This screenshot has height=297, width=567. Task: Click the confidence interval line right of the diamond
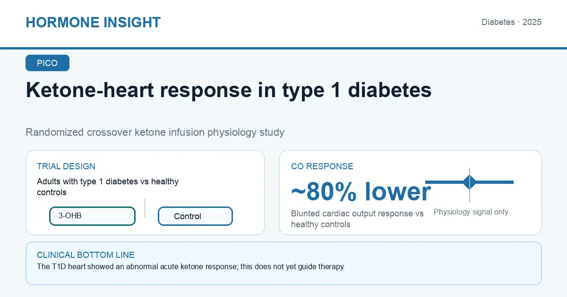495,182
